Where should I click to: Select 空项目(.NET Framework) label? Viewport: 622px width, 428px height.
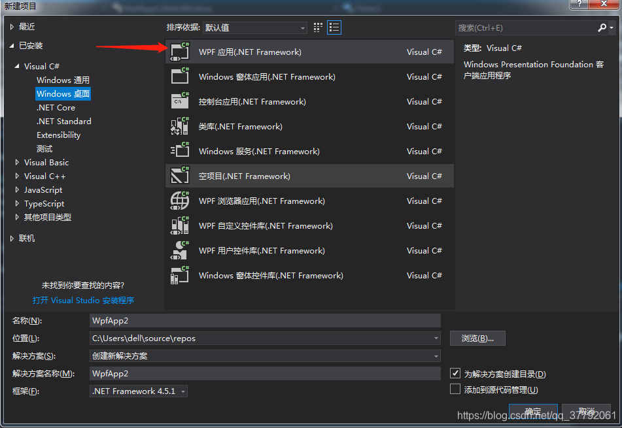(245, 176)
